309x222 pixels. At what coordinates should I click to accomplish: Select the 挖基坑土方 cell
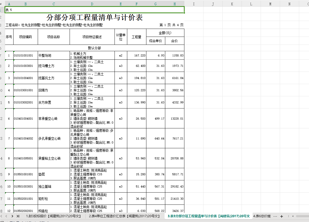[54, 78]
